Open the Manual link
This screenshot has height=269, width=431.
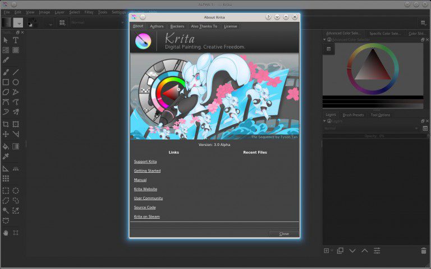[x=140, y=180]
